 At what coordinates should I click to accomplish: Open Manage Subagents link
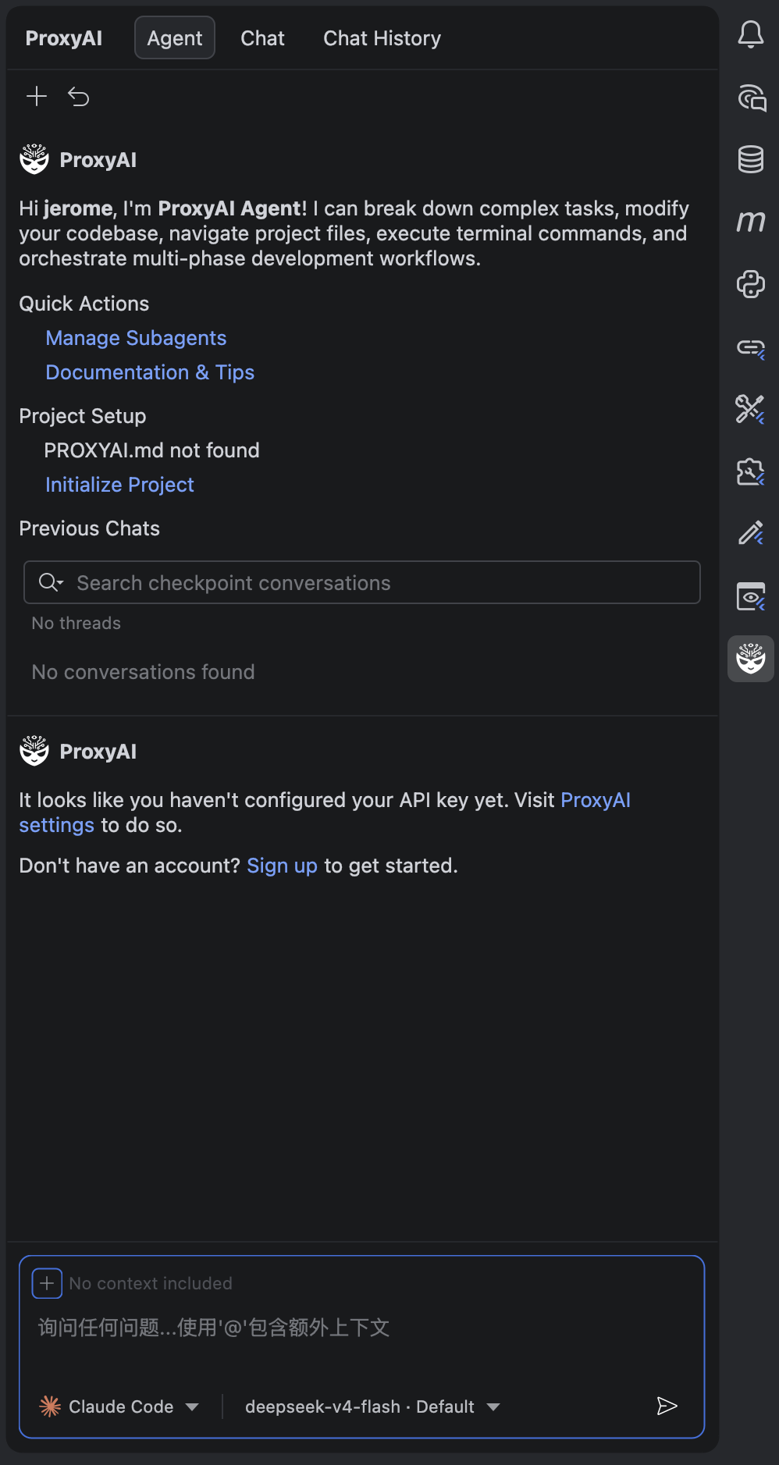[x=136, y=338]
